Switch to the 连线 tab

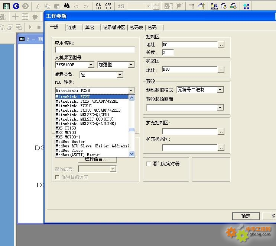tap(72, 28)
